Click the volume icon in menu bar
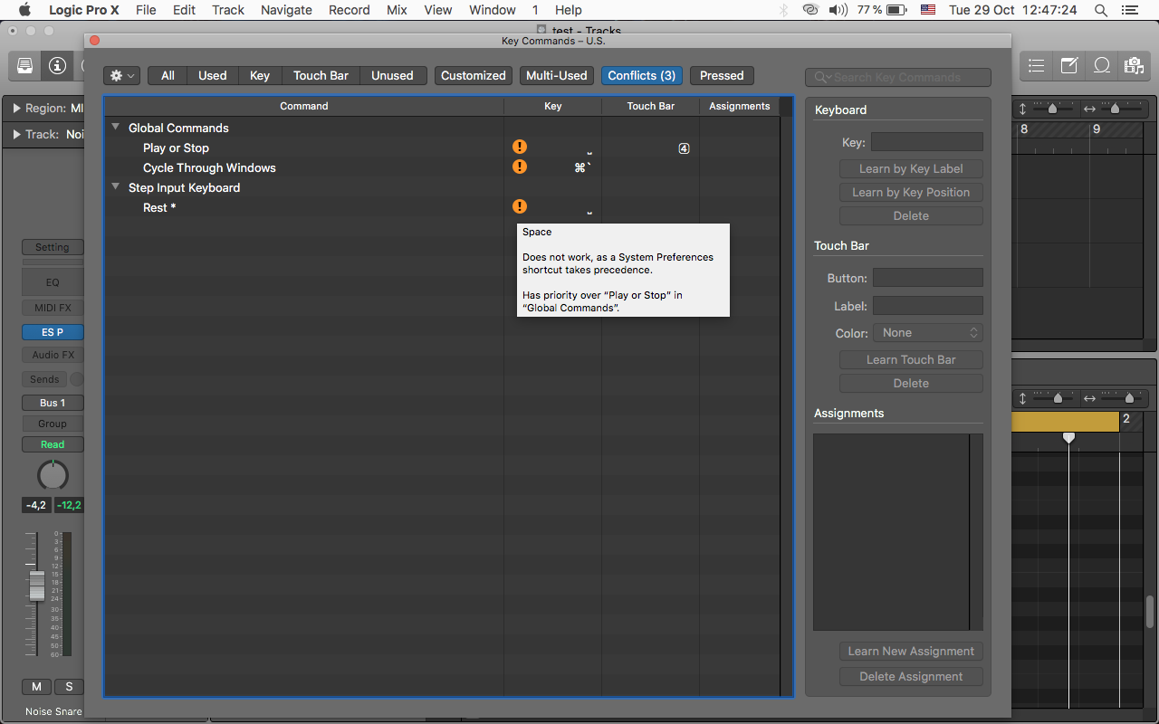This screenshot has width=1159, height=724. 838,10
